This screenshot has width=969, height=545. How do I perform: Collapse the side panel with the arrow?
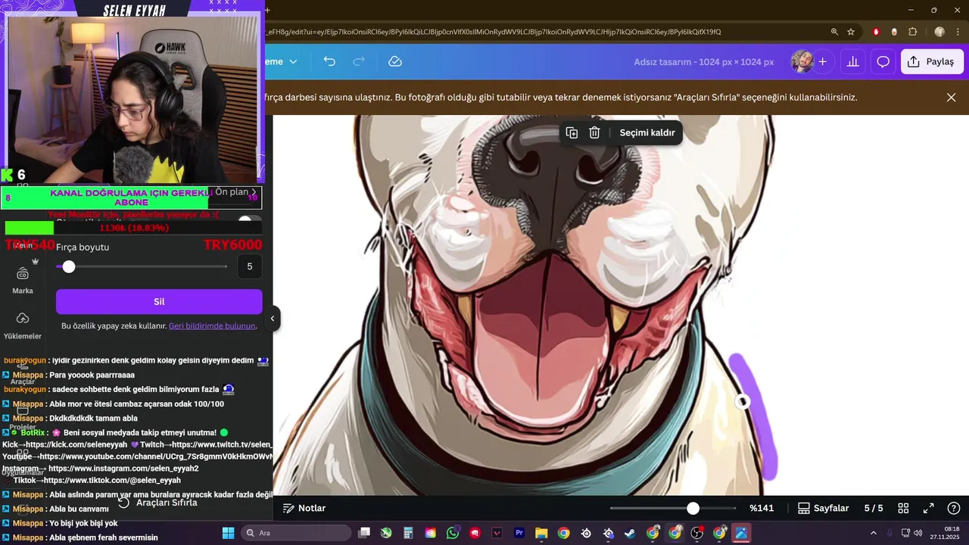pos(273,319)
